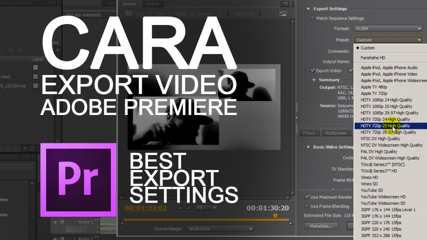Image resolution: width=427 pixels, height=240 pixels.
Task: Choose TiVo Series3 HD preset
Action: 391,171
